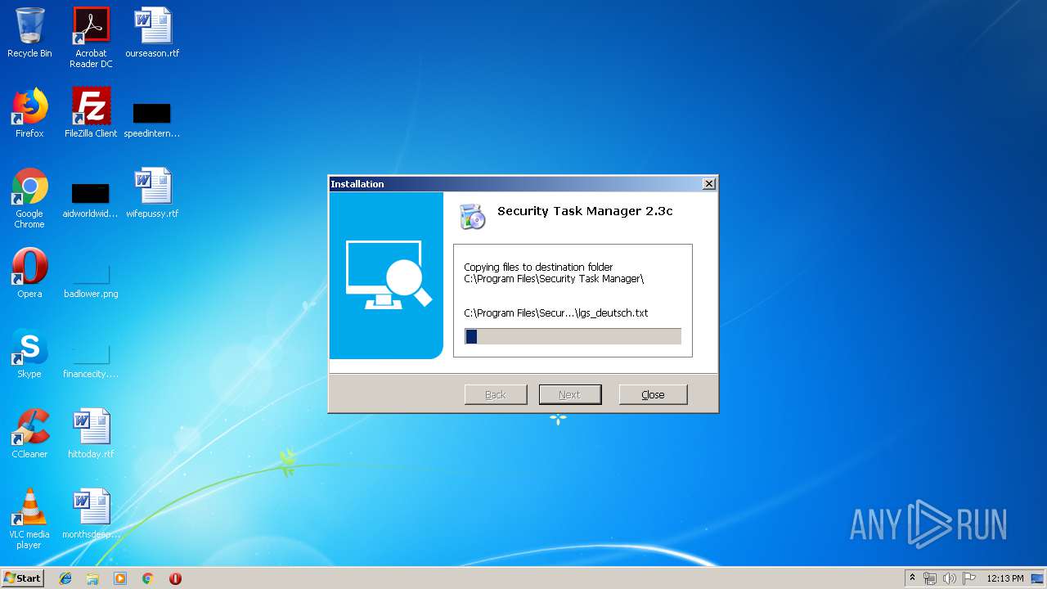Show hidden tray icons arrow
Image resolution: width=1047 pixels, height=589 pixels.
tap(912, 578)
